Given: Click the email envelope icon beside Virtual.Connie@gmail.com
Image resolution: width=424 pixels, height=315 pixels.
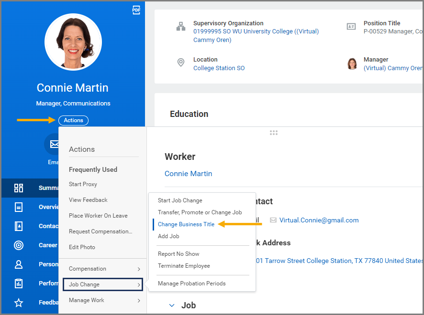Looking at the screenshot, I should point(273,220).
